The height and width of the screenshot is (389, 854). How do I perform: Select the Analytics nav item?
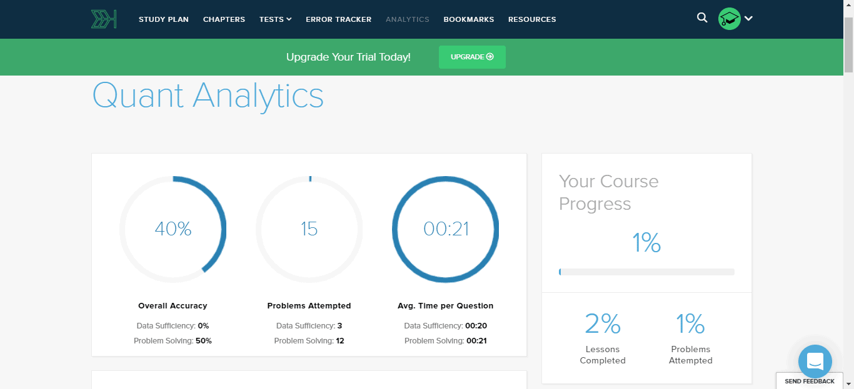click(x=407, y=19)
